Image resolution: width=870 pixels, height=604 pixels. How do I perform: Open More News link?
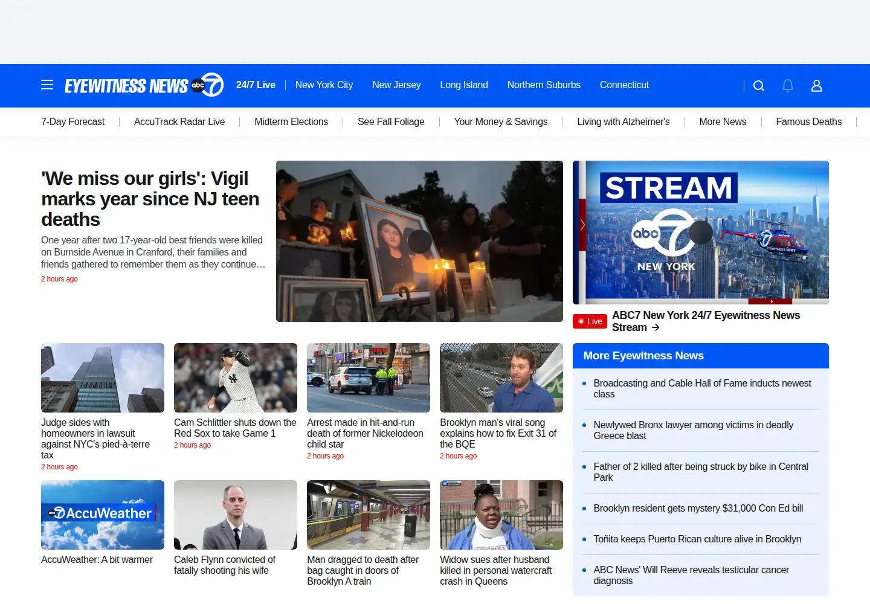point(723,122)
